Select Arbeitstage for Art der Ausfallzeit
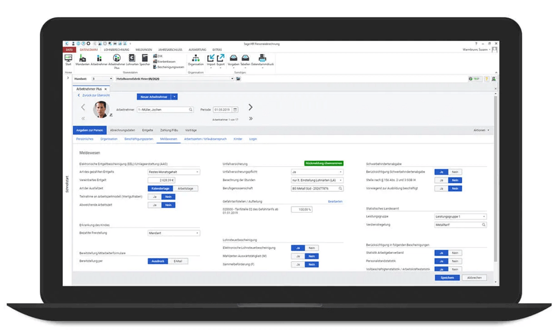The height and width of the screenshot is (336, 558). [186, 189]
